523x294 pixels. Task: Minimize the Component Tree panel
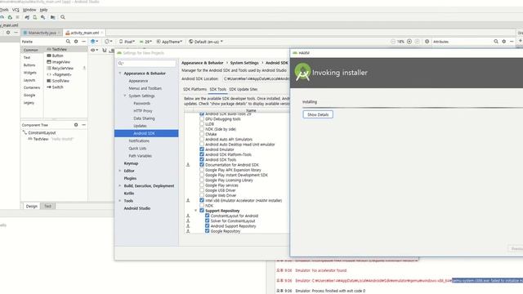[x=83, y=125]
